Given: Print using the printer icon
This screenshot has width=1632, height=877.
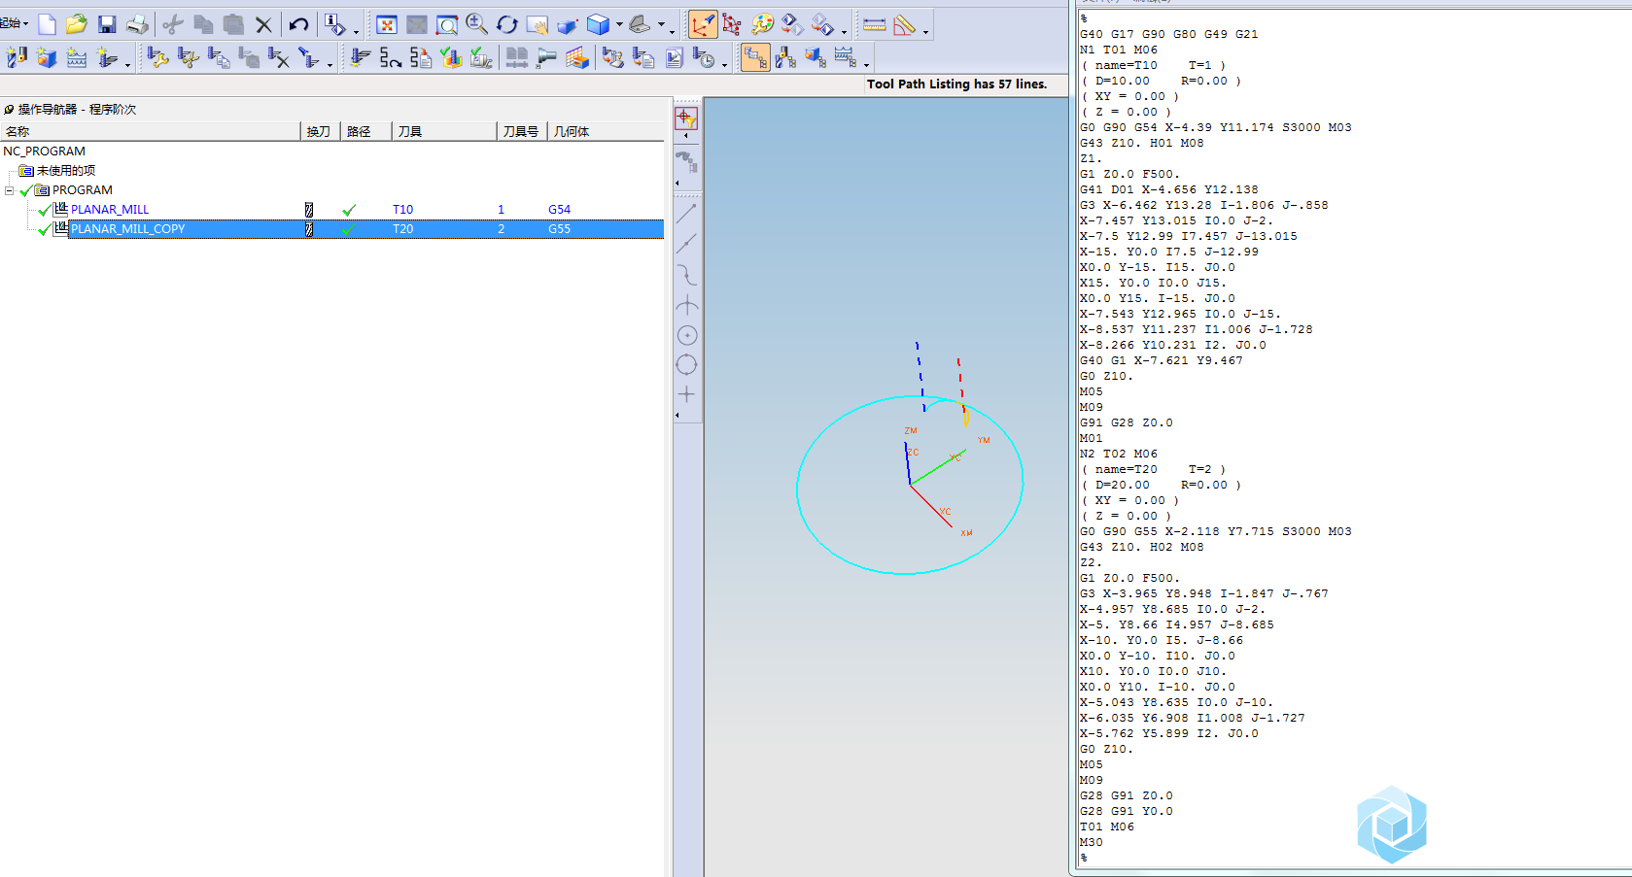Looking at the screenshot, I should [x=137, y=24].
